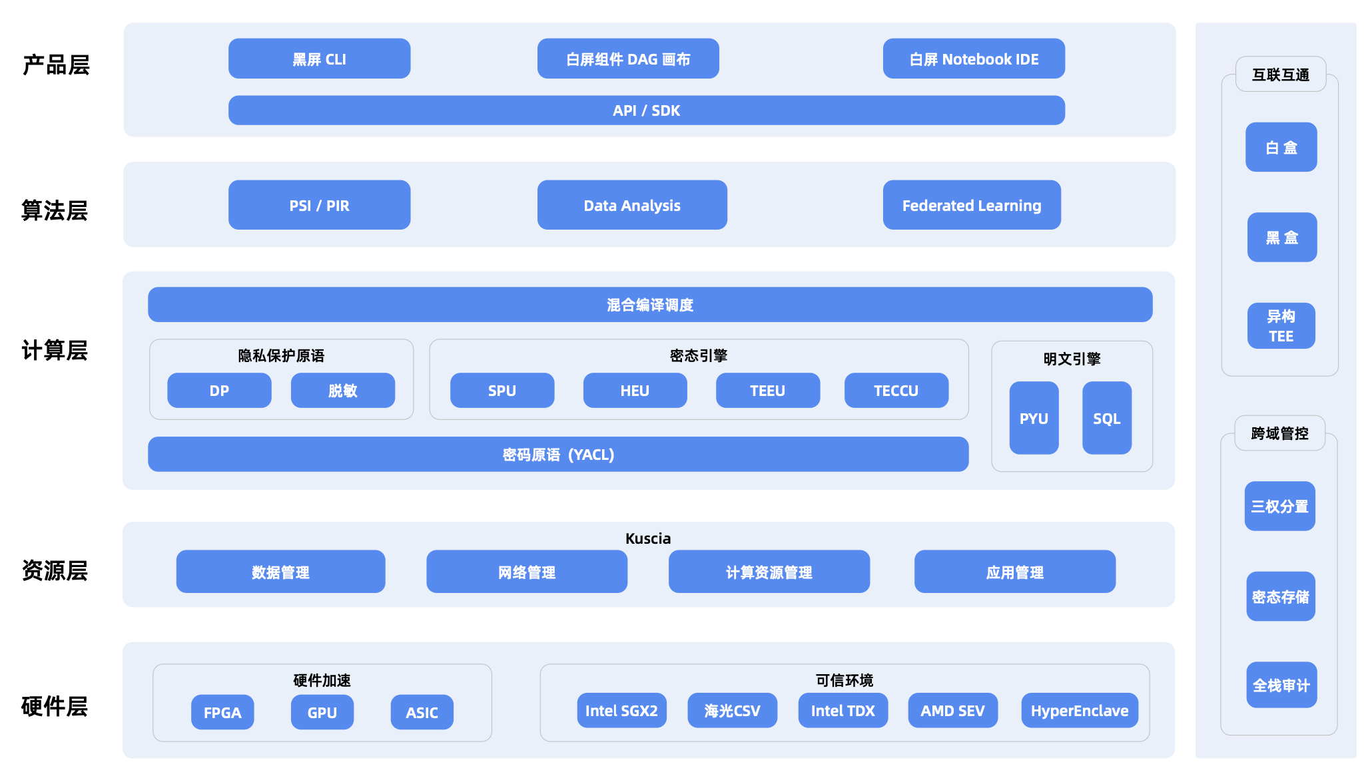Click the 混合编译调度 bar
The width and height of the screenshot is (1368, 784).
[x=649, y=305]
